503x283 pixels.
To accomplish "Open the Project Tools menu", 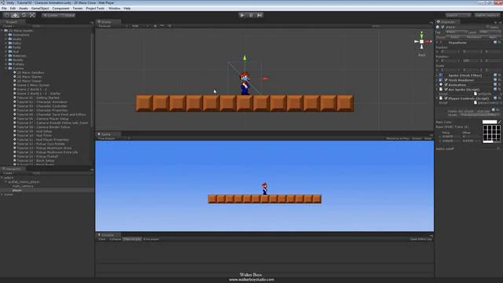I will (x=95, y=9).
